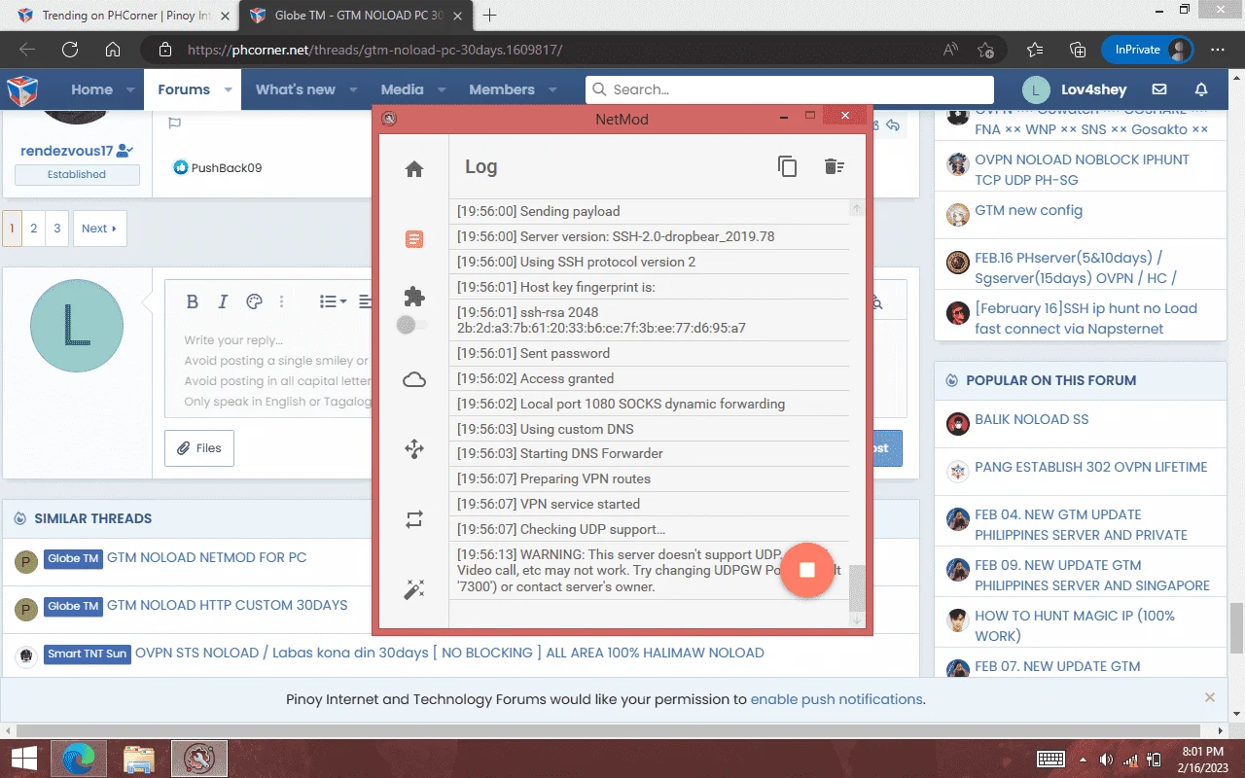
Task: Open the NetMod hub network icon
Action: [414, 448]
